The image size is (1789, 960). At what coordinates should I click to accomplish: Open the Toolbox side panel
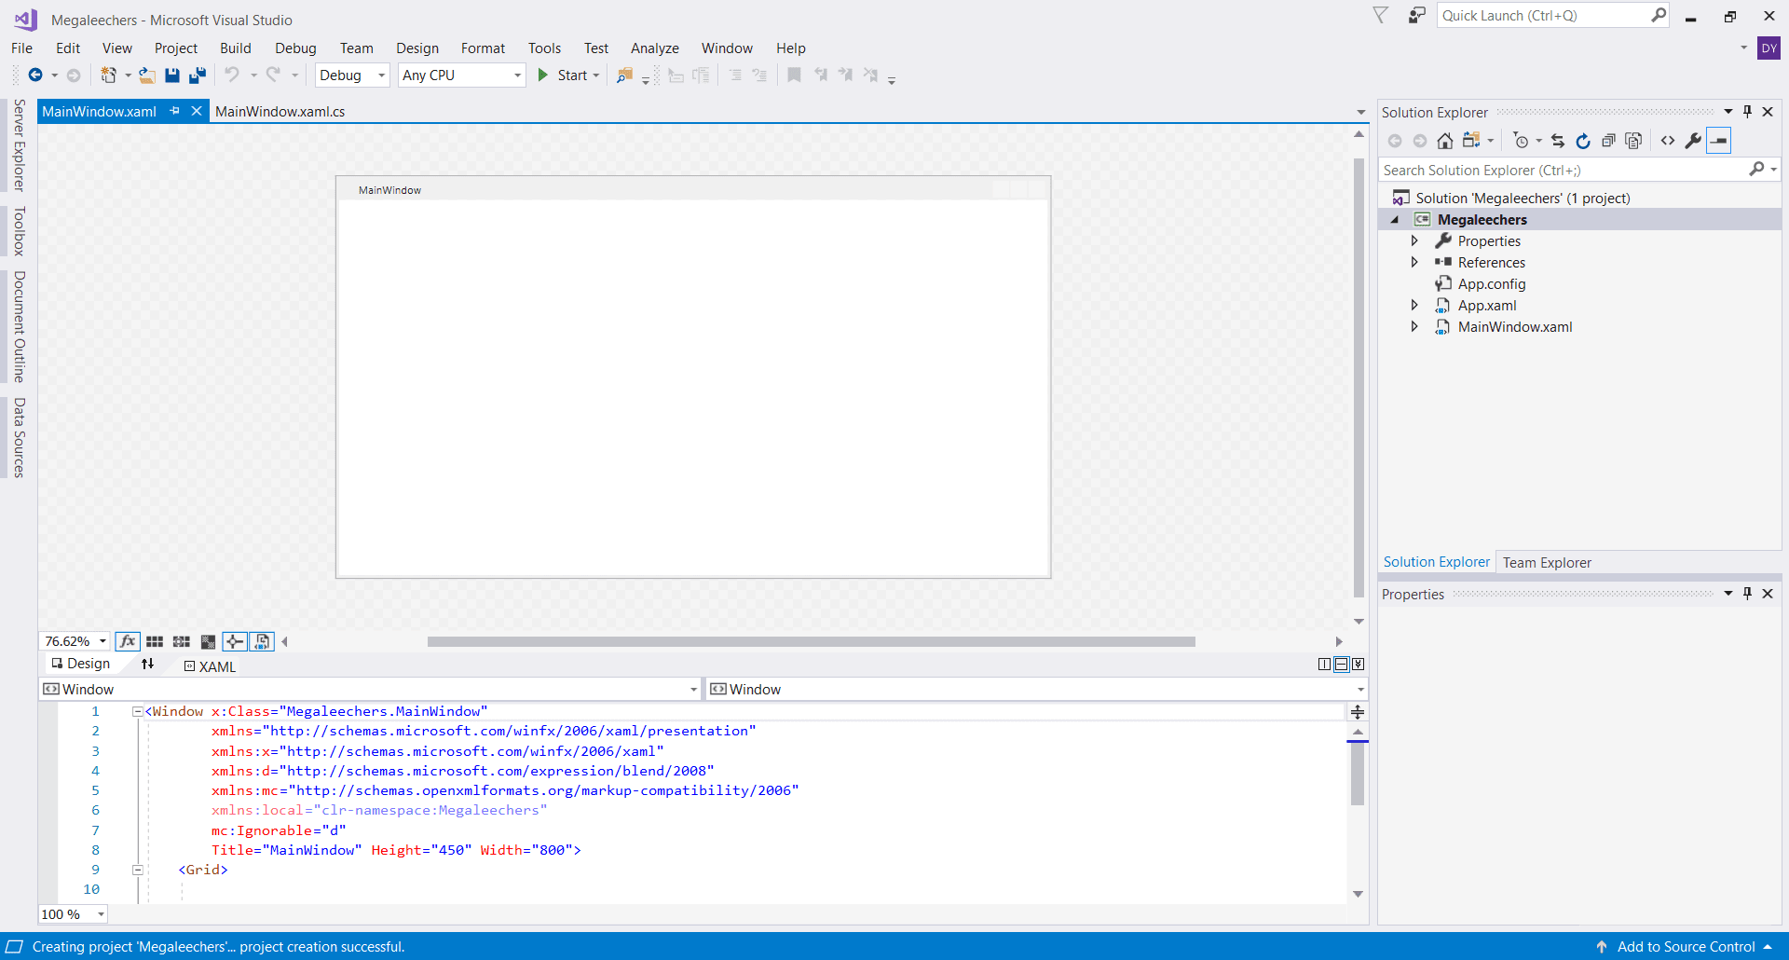coord(19,230)
